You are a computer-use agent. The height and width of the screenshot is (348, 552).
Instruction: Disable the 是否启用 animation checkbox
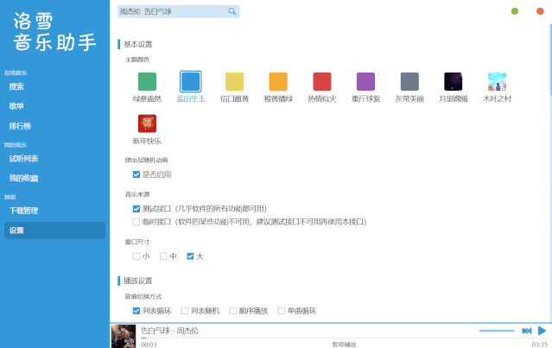click(x=136, y=174)
